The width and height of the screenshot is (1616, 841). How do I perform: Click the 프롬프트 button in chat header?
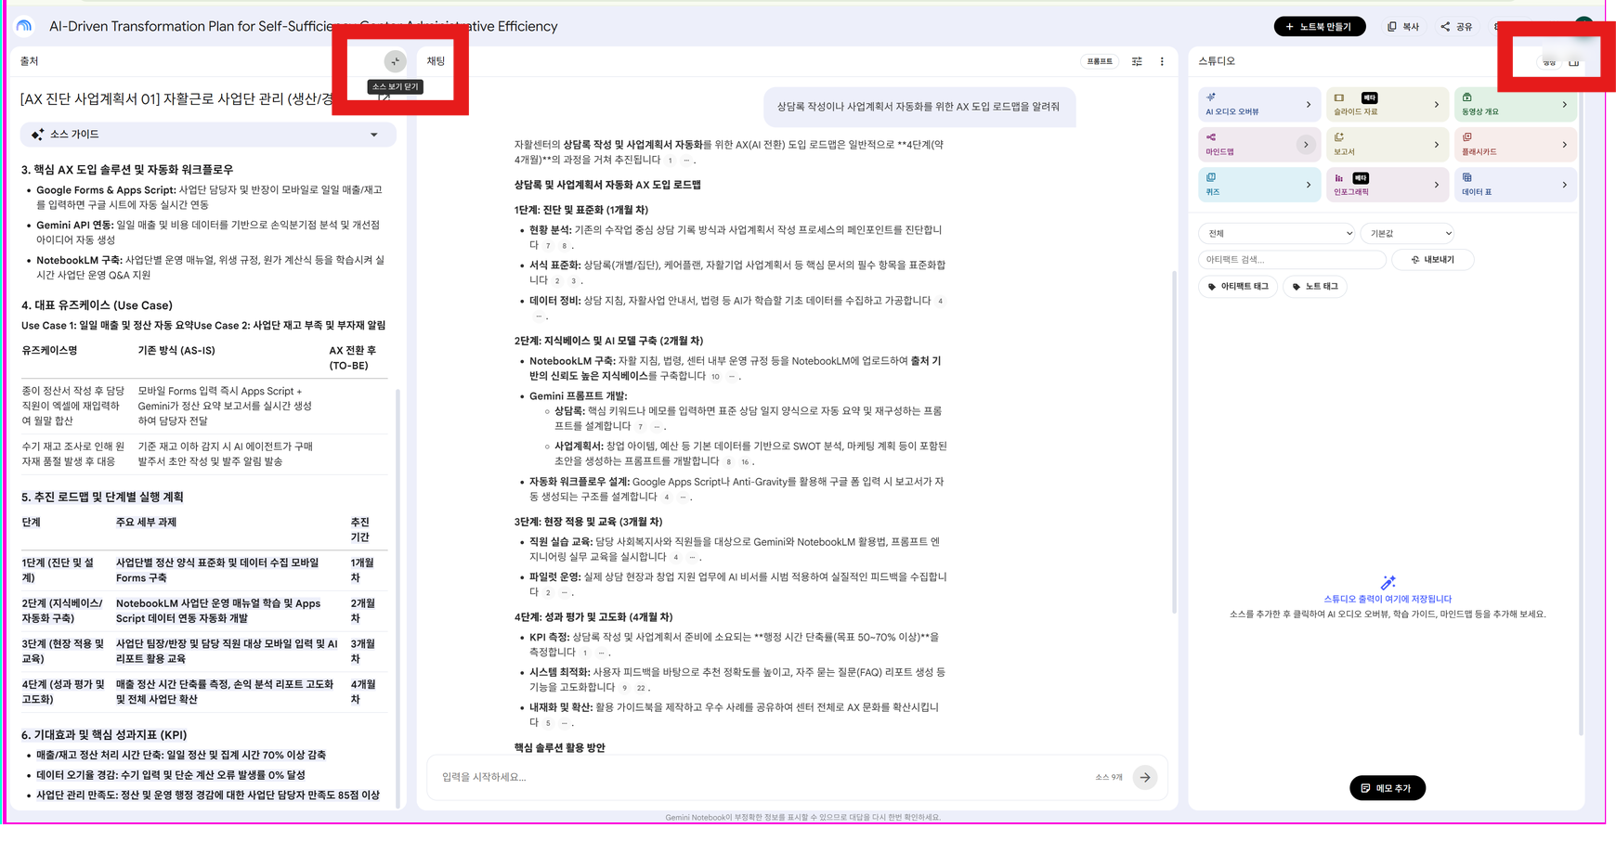point(1100,61)
